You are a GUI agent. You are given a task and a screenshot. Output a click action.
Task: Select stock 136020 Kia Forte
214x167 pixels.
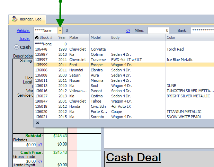tap(124, 112)
